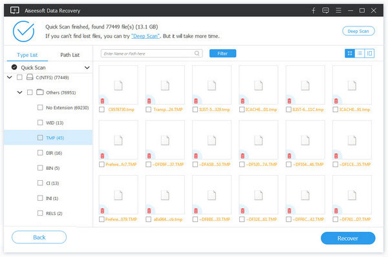Screen dimensions: 388x257
Task: Check the a8a984...cb.tmp file box
Action: point(149,219)
